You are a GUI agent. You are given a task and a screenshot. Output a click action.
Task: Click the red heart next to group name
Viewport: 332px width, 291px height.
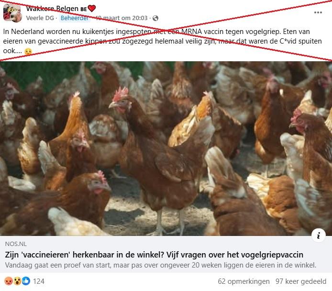(92, 9)
